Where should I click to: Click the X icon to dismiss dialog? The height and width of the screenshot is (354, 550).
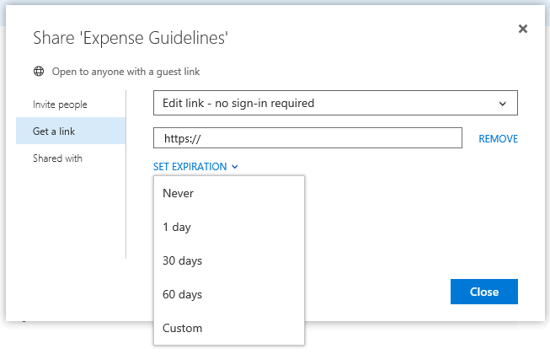(x=522, y=29)
